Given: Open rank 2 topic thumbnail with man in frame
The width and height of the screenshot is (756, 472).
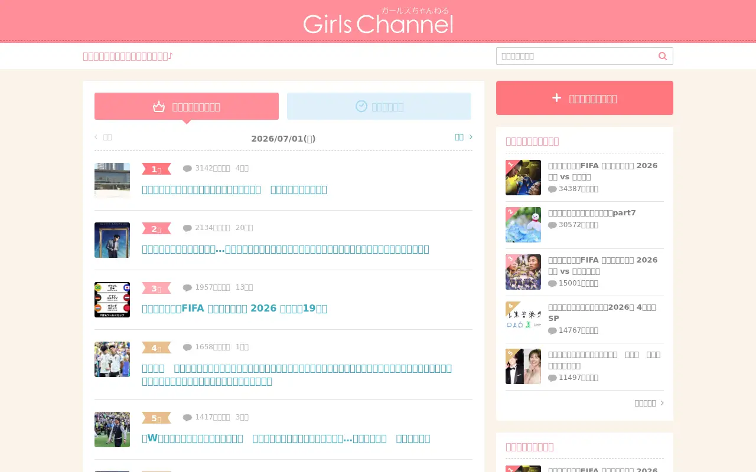Looking at the screenshot, I should (x=112, y=240).
